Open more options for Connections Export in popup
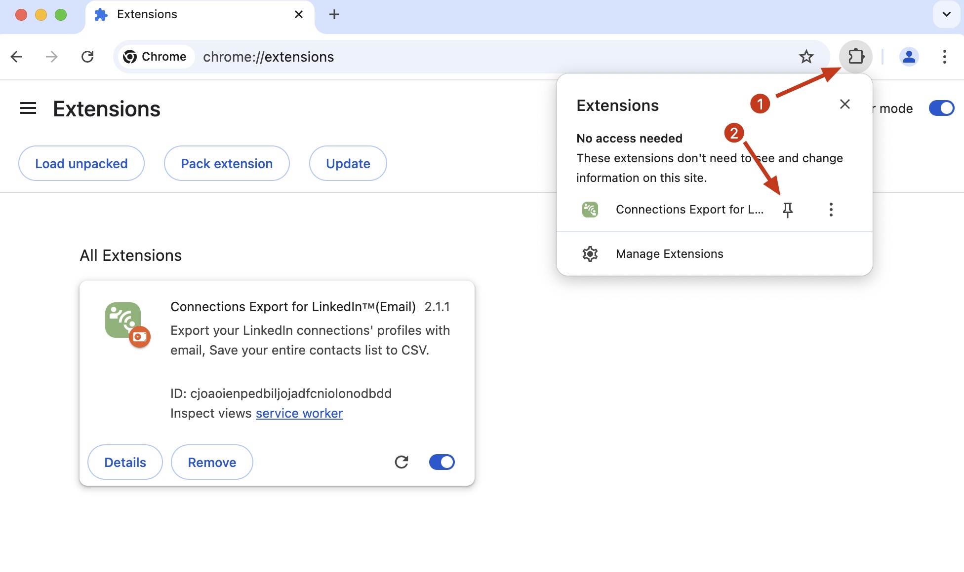 tap(831, 210)
